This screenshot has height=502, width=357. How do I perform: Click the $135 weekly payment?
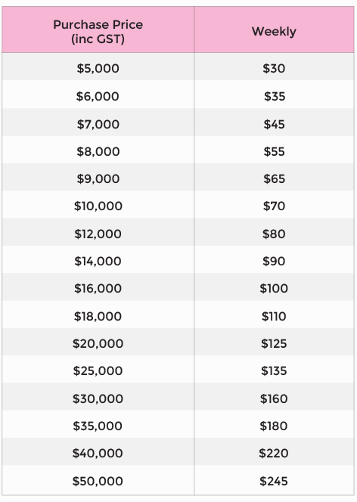(274, 370)
